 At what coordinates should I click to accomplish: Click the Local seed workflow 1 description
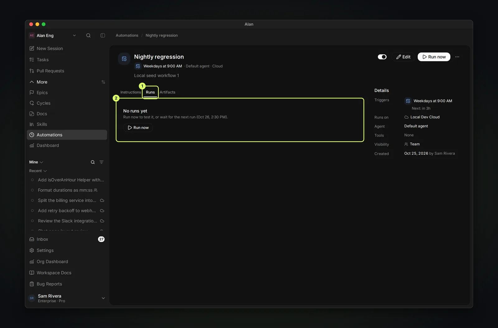[157, 75]
